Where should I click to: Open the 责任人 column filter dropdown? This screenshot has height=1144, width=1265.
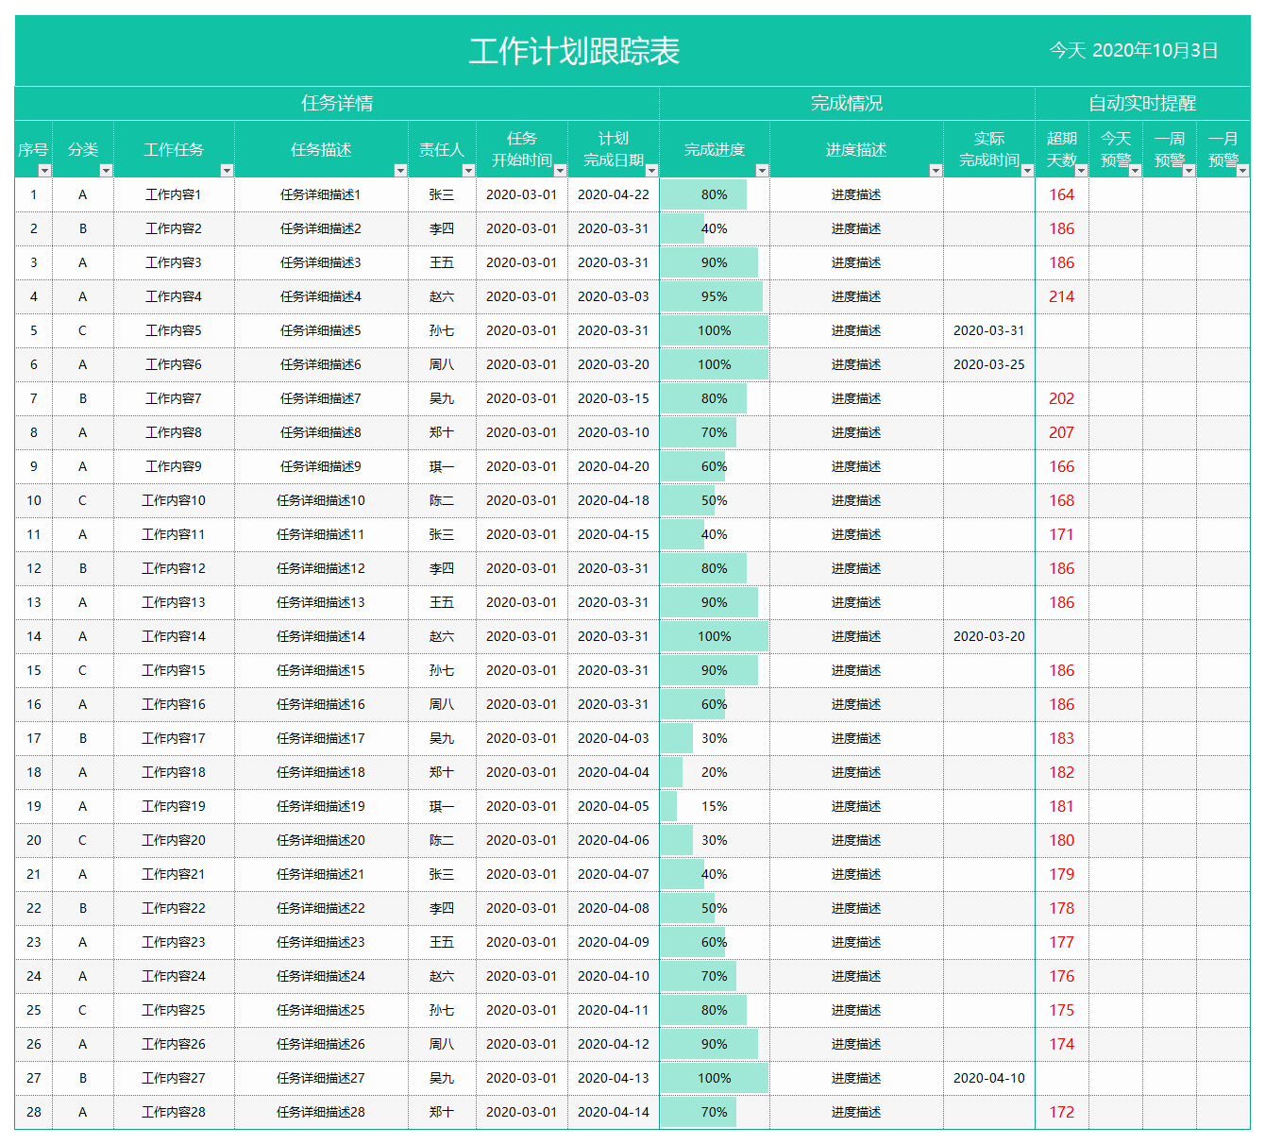click(468, 171)
